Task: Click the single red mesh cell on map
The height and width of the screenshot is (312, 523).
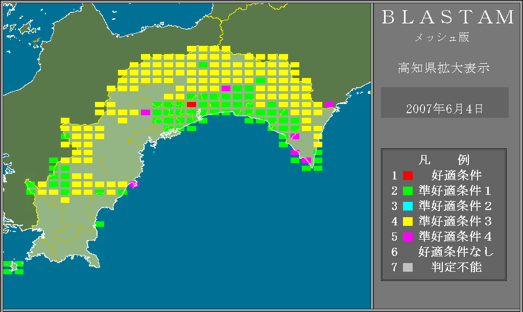Action: pos(192,105)
